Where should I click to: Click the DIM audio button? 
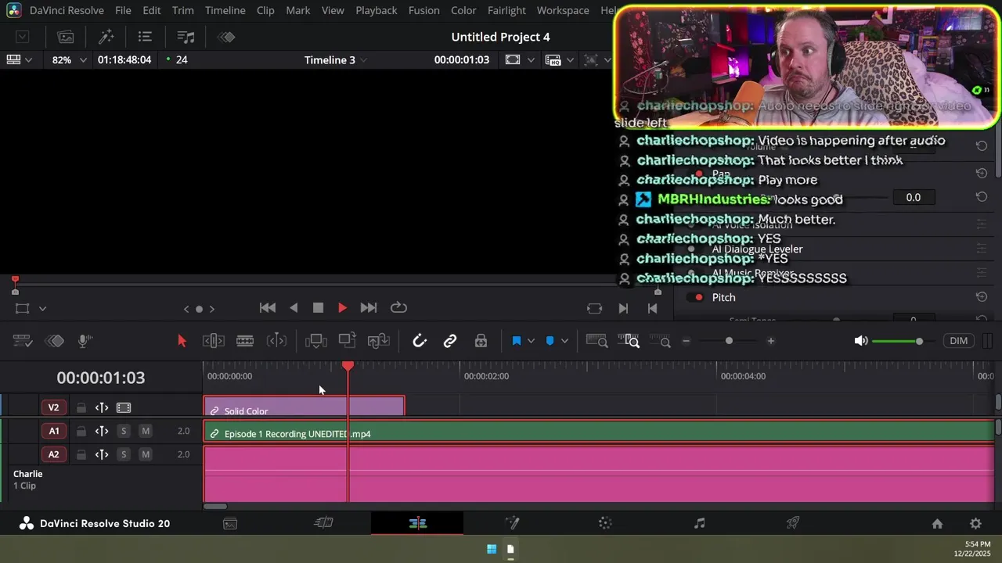pos(958,341)
